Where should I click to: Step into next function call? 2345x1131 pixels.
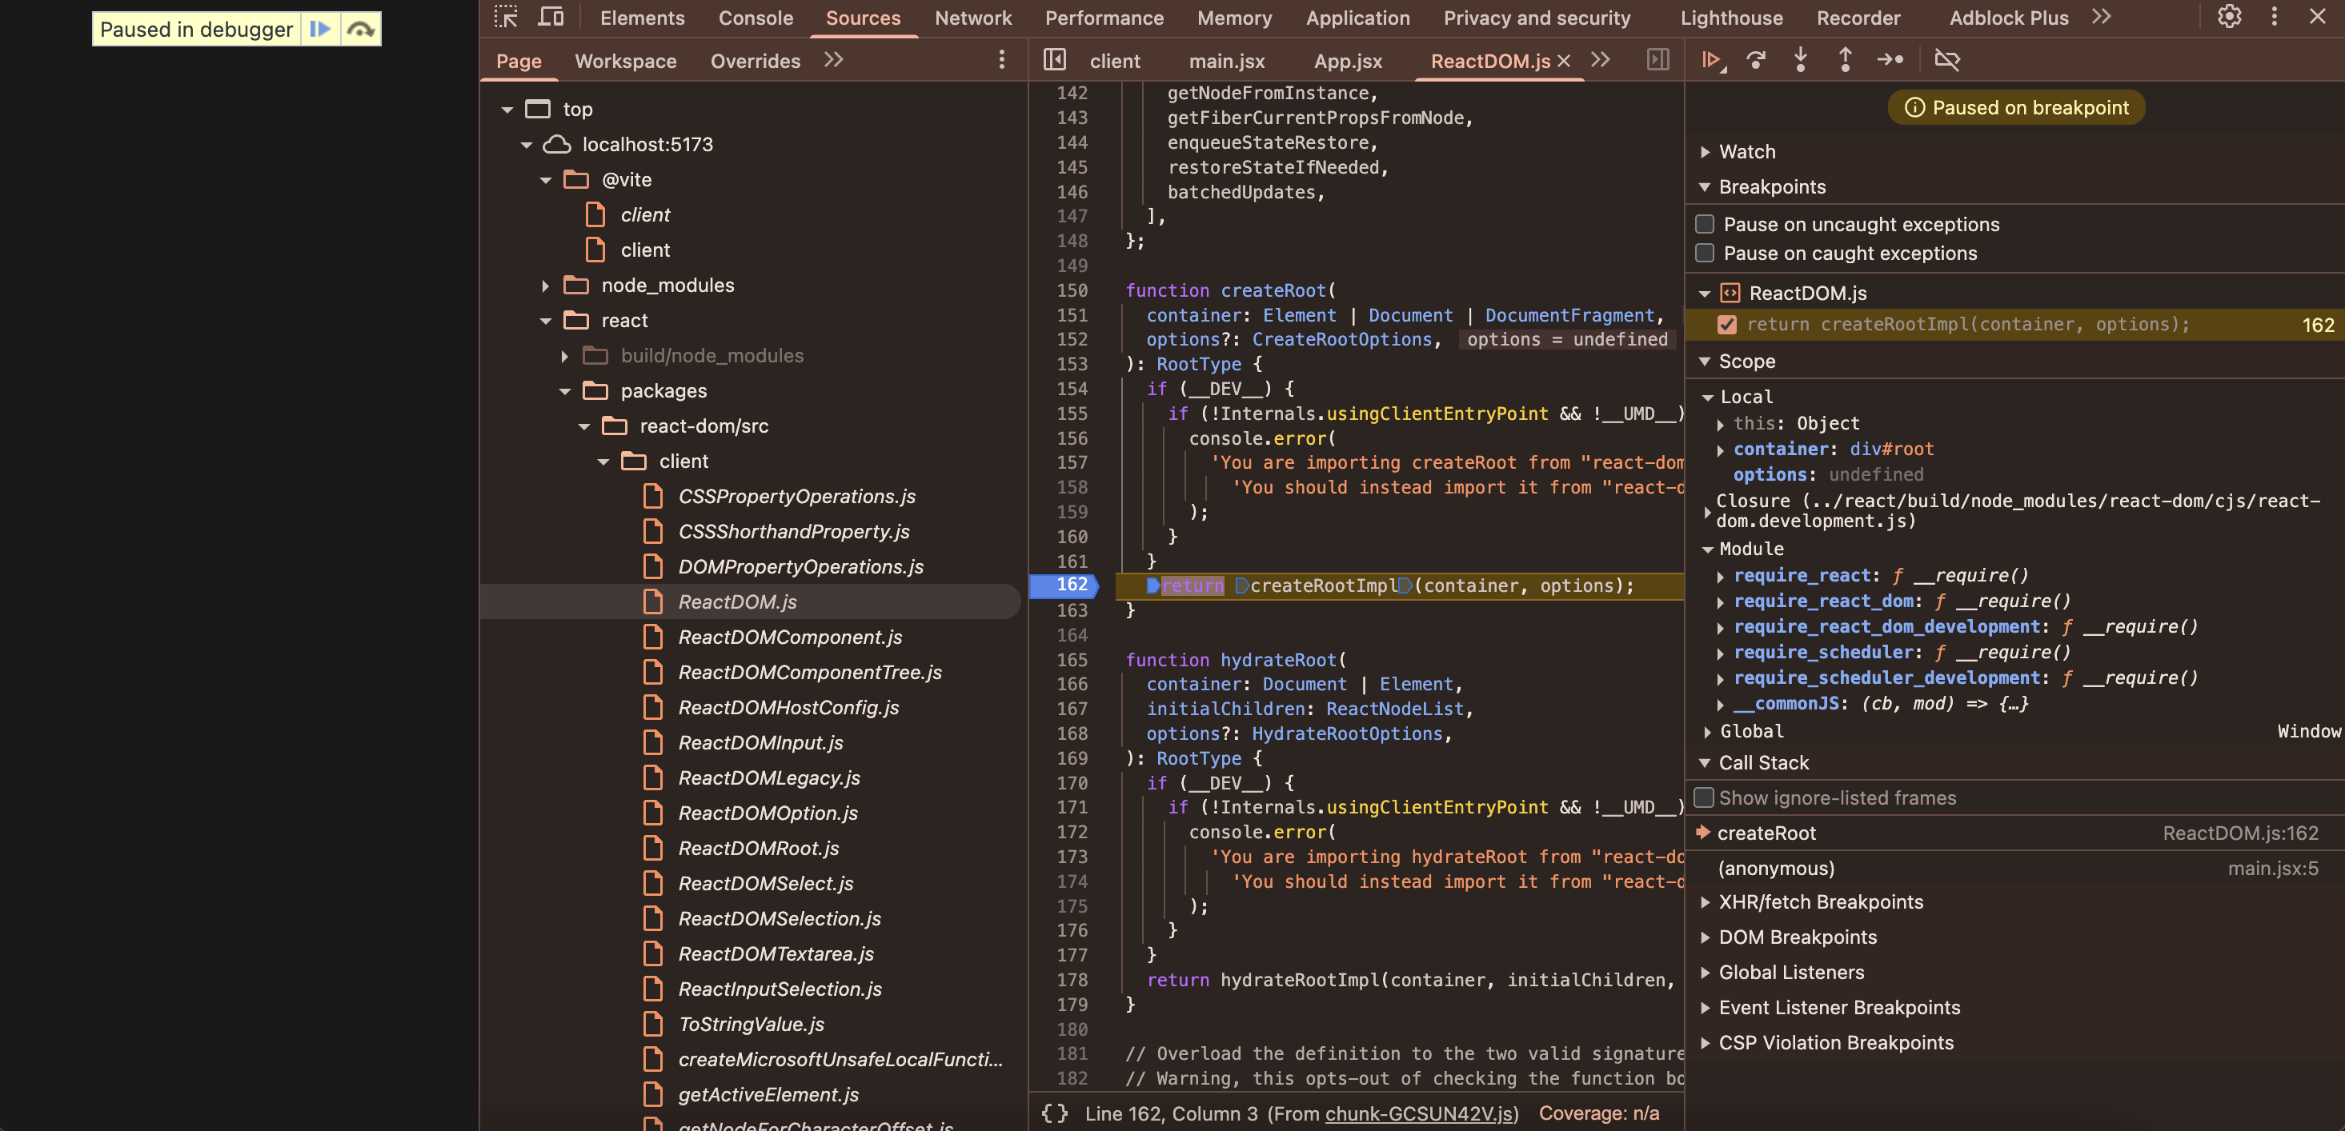click(1801, 60)
